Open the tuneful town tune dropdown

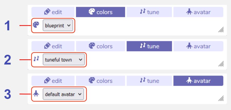[63, 60]
